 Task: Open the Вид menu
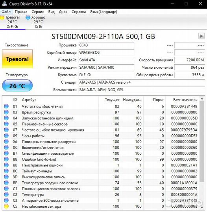[52, 12]
